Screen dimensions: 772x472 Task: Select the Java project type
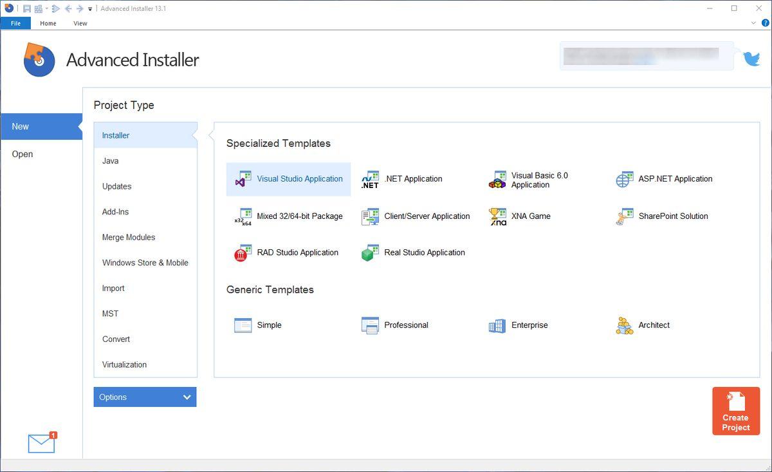coord(111,161)
